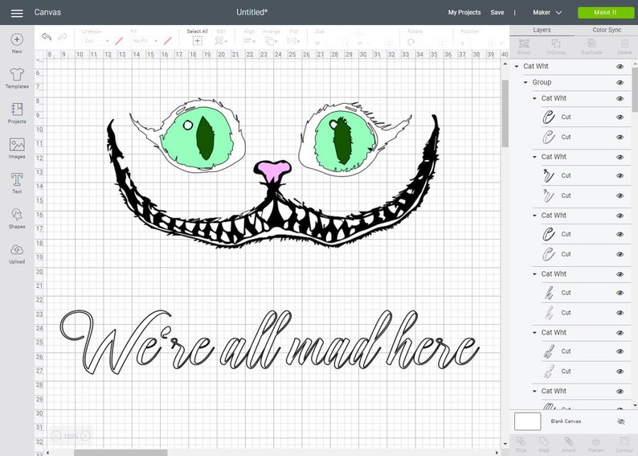Toggle eye of fifth Cut layer
This screenshot has height=456, width=638.
pos(620,235)
